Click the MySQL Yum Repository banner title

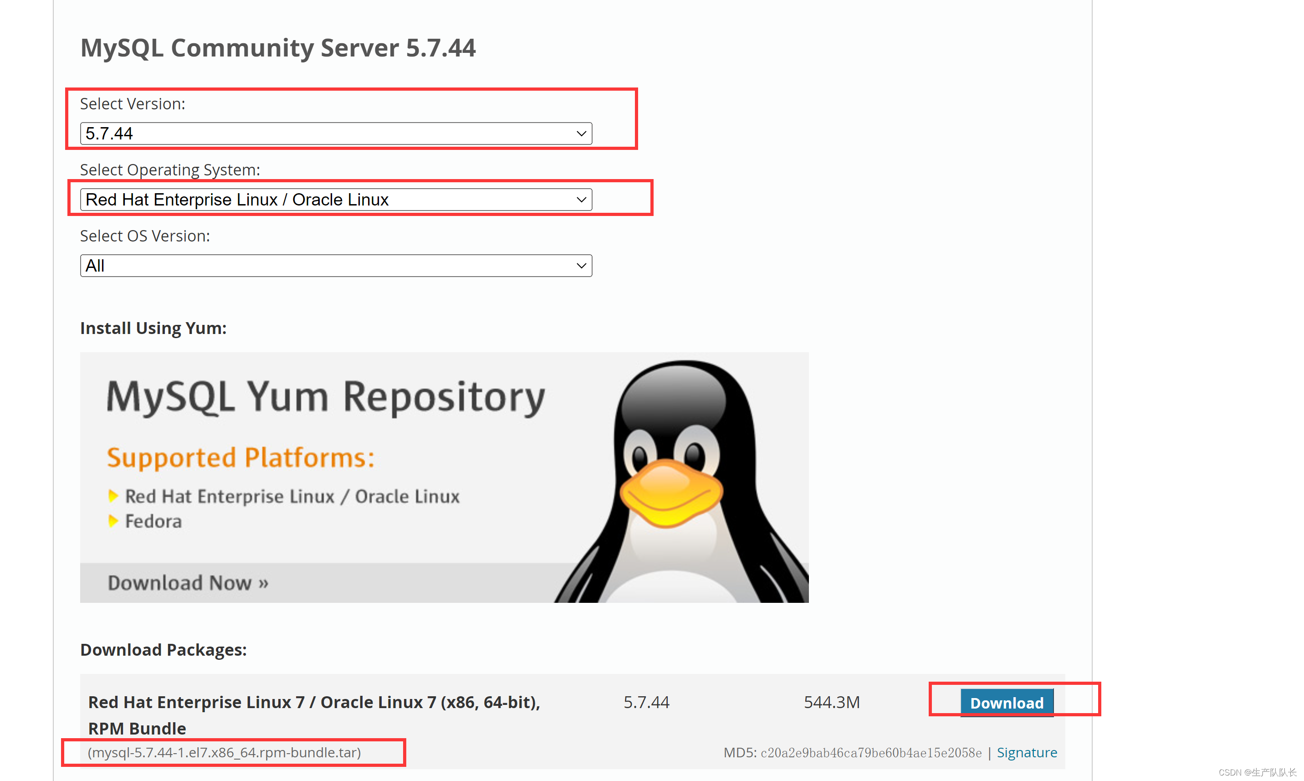326,397
